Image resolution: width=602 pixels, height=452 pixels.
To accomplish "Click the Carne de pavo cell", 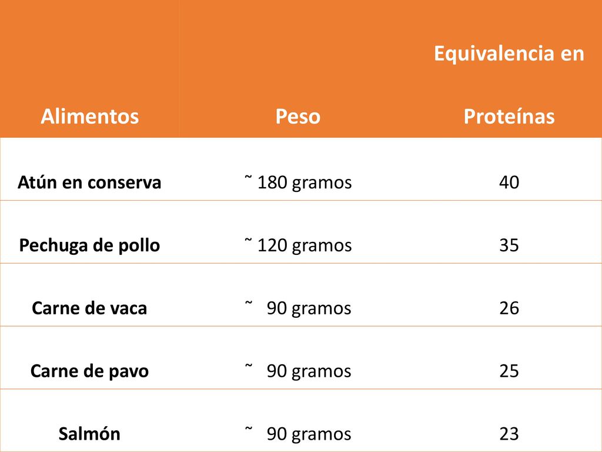I will click(89, 371).
